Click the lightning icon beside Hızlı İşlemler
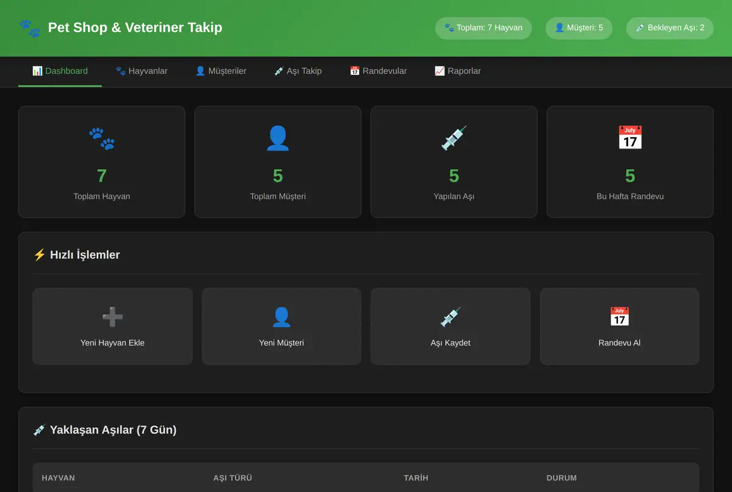Image resolution: width=732 pixels, height=492 pixels. click(40, 255)
